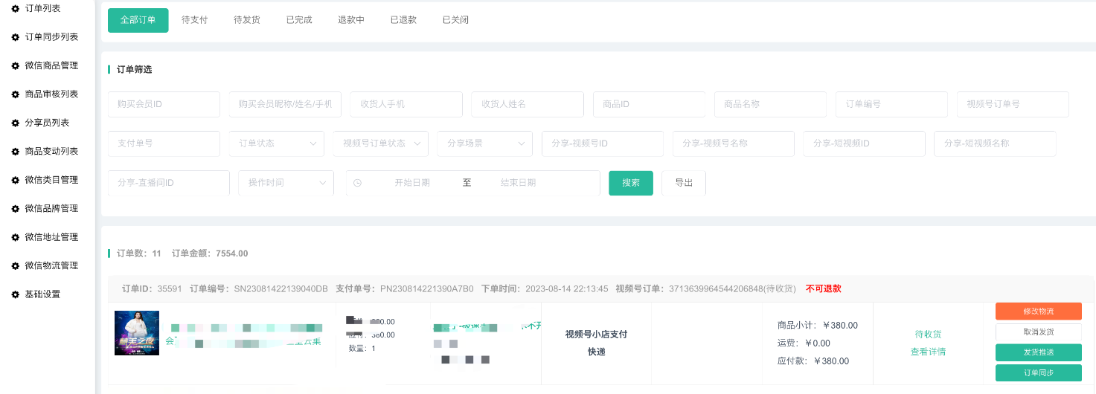Viewport: 1096px width, 394px height.
Task: Click the clock icon in date range field
Action: coord(357,183)
